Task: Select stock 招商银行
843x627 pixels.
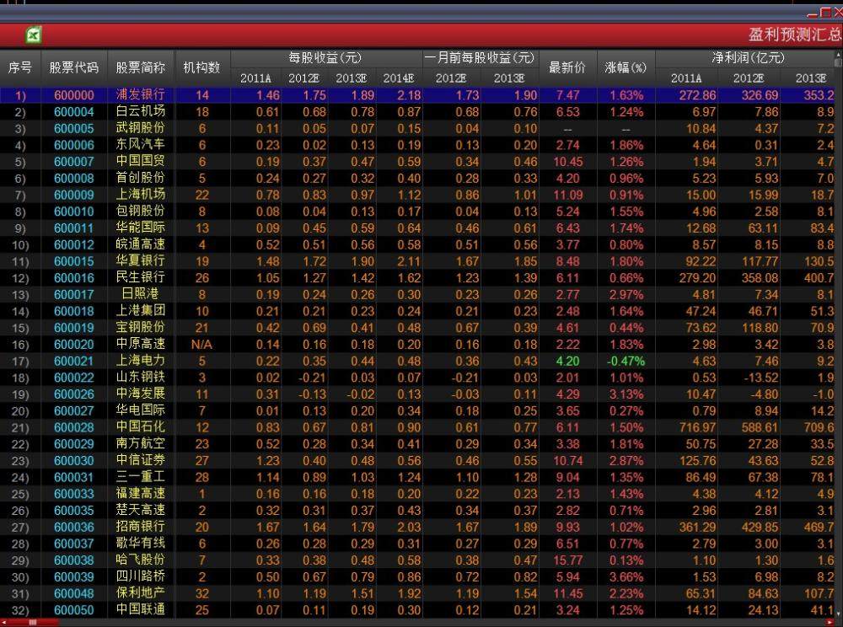Action: (140, 527)
